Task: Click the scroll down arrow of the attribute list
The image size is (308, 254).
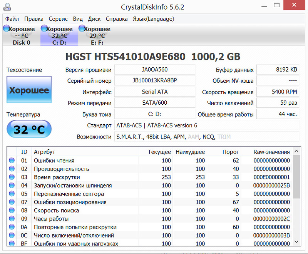Action: coord(296,242)
